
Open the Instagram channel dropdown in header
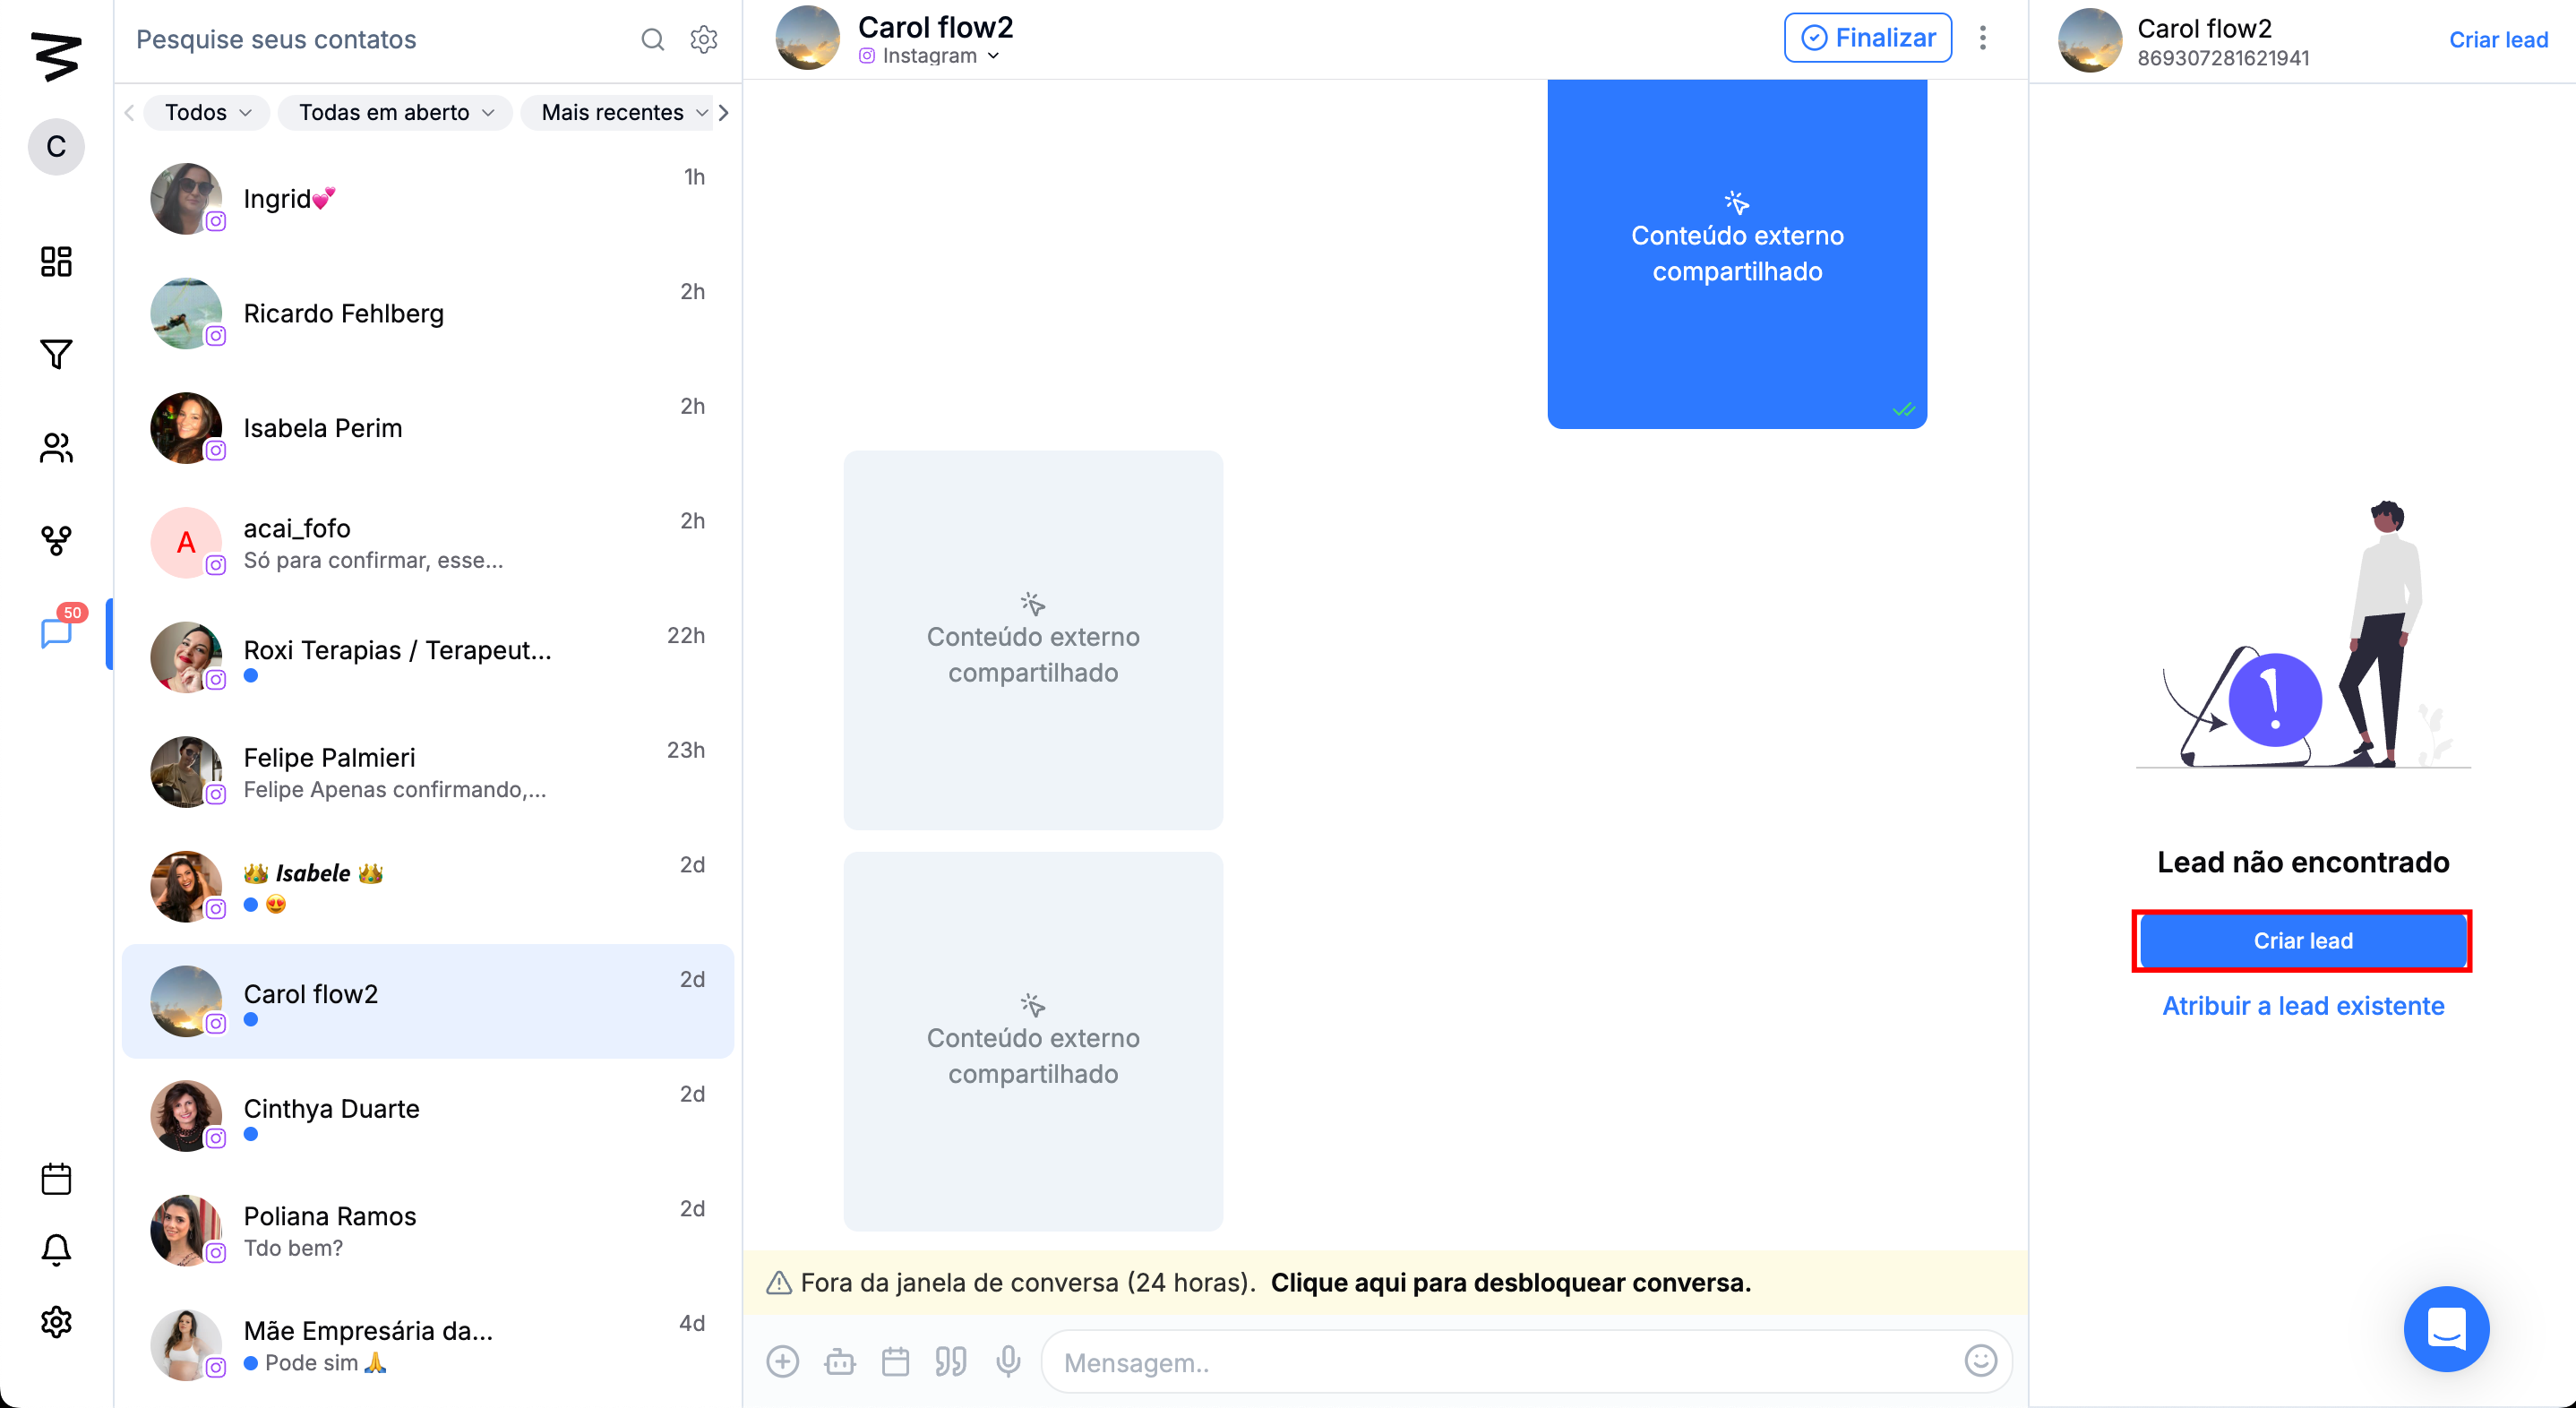(x=929, y=56)
